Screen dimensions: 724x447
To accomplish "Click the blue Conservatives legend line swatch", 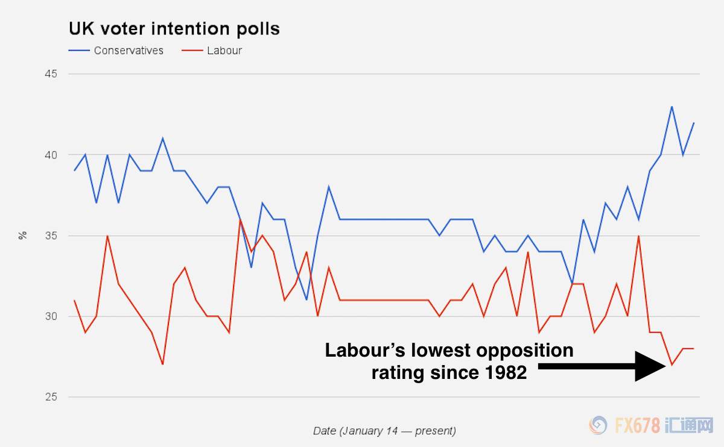I will (x=78, y=51).
